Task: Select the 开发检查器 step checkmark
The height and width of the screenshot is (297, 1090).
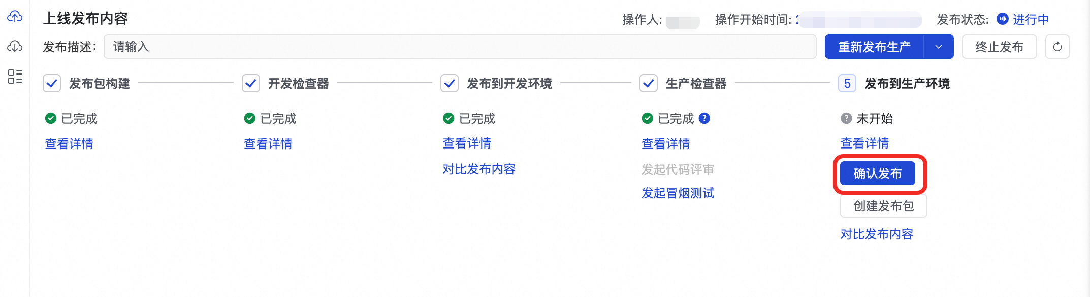Action: [x=251, y=83]
